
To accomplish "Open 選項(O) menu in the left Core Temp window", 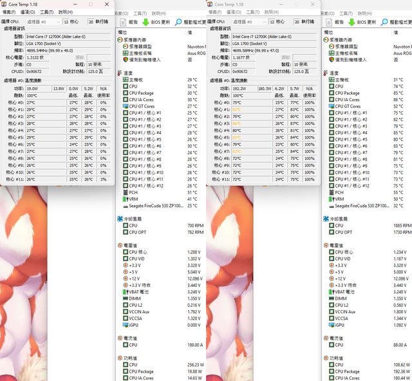I will point(27,12).
